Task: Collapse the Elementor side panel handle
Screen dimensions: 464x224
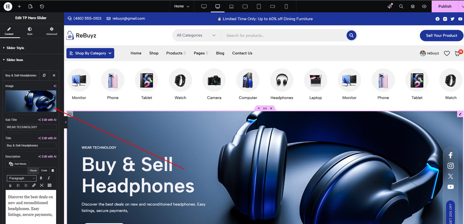Action: click(66, 122)
